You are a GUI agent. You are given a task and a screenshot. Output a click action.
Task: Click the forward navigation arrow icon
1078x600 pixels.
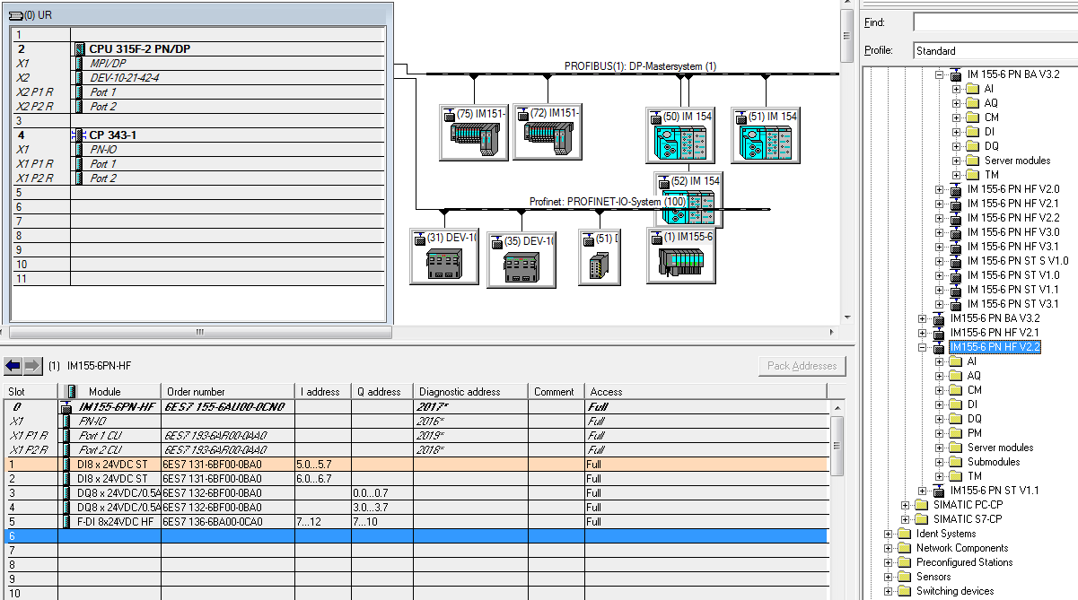coord(32,365)
